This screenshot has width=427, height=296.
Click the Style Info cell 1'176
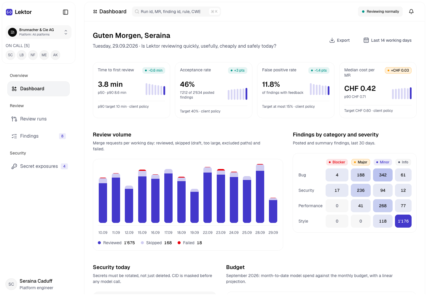[403, 221]
